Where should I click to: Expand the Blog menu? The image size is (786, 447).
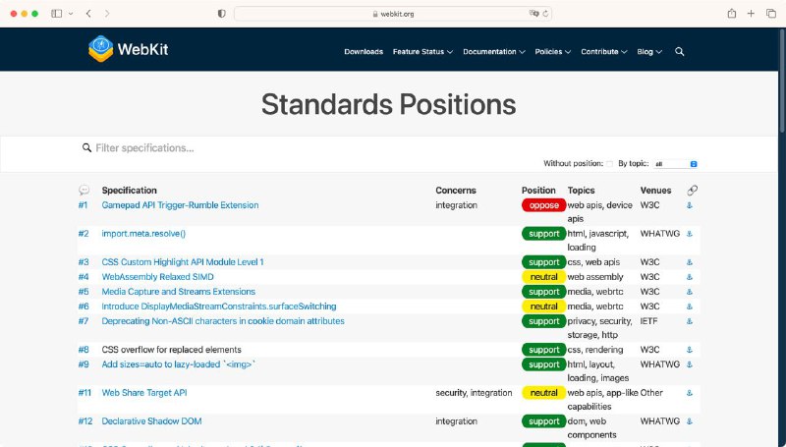pos(649,52)
